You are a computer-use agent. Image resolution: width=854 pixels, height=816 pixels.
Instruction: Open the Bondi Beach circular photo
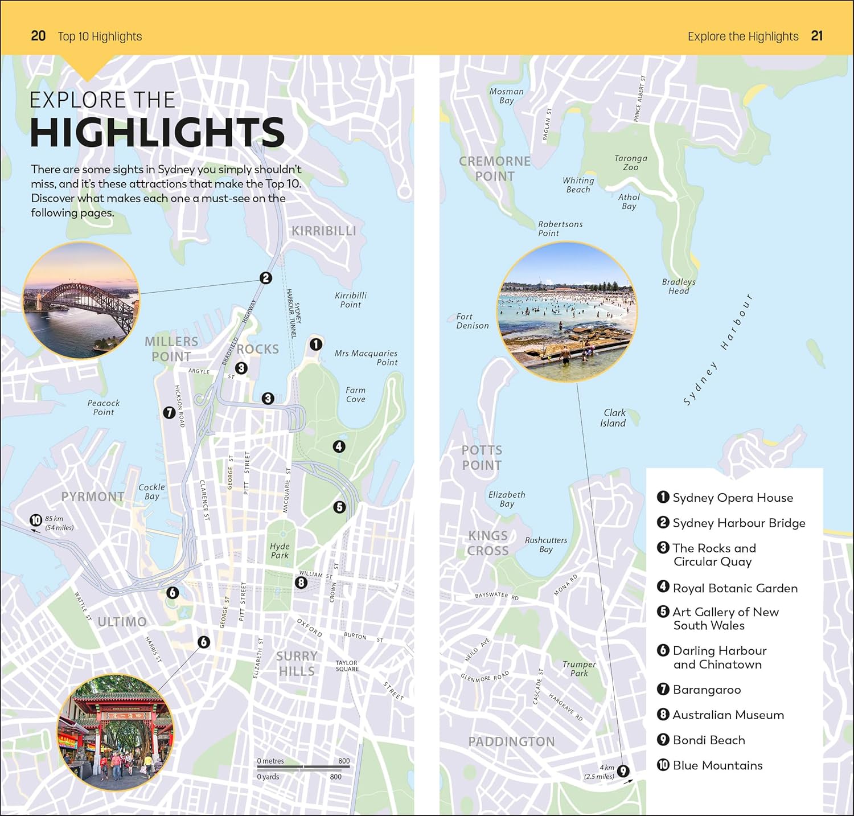(x=567, y=312)
